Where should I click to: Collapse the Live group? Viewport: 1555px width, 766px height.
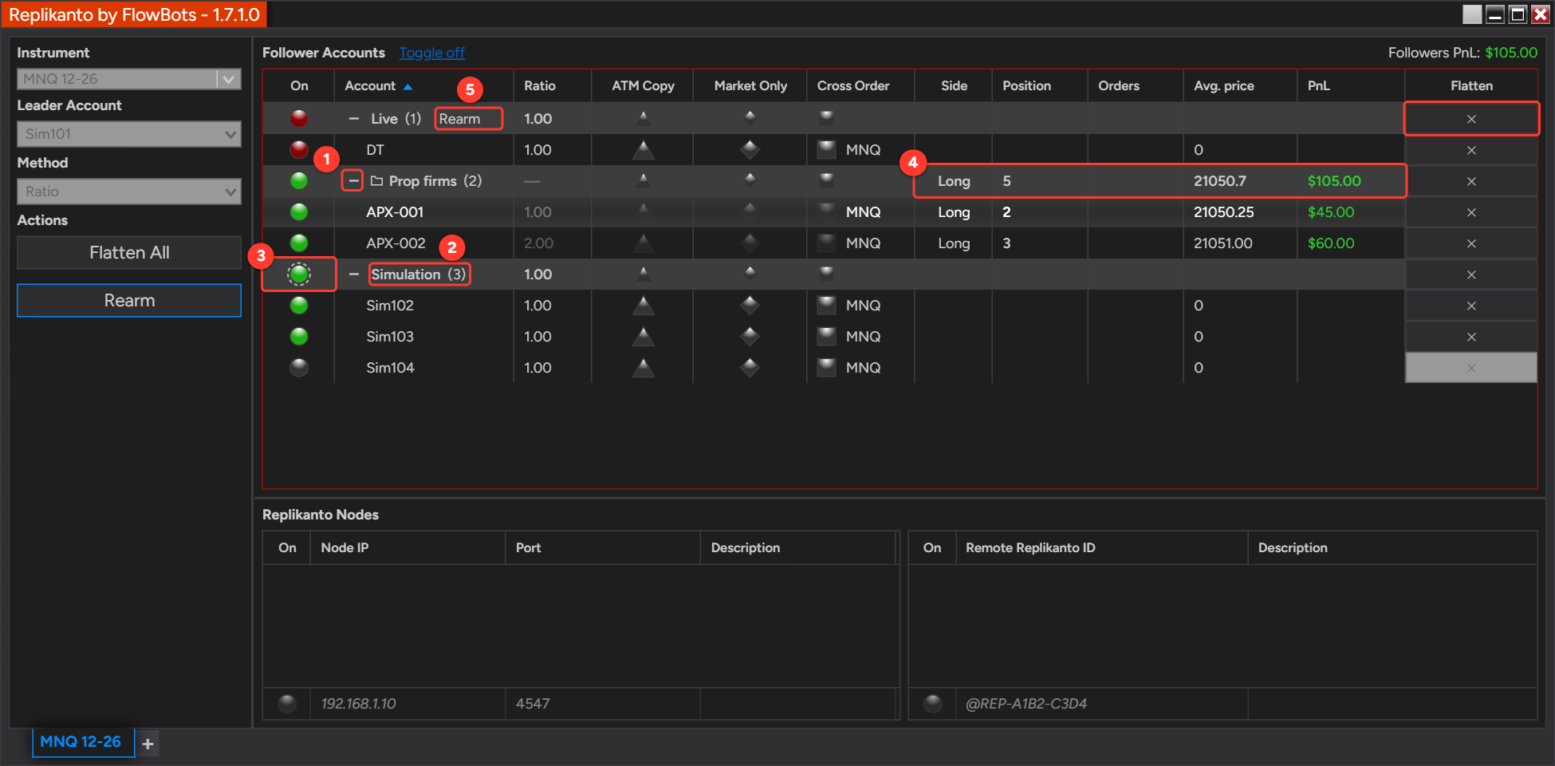click(354, 118)
